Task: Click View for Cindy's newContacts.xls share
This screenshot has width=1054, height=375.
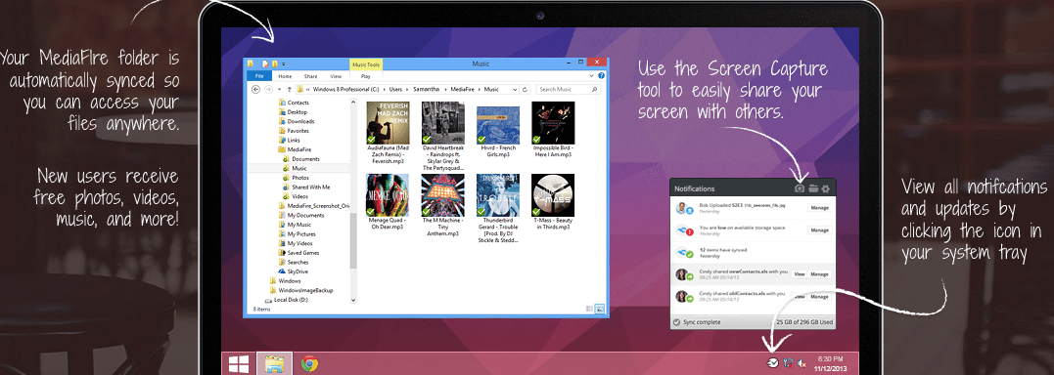Action: click(x=800, y=274)
